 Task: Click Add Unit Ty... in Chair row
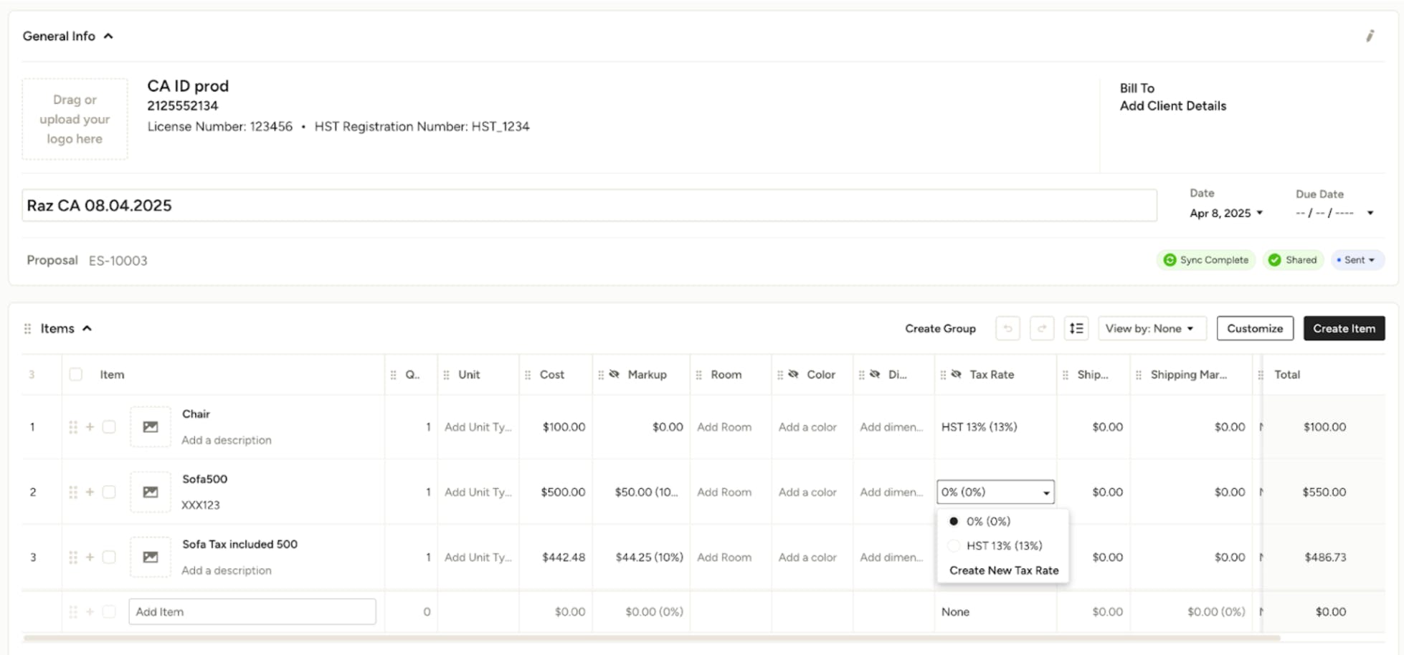coord(478,427)
